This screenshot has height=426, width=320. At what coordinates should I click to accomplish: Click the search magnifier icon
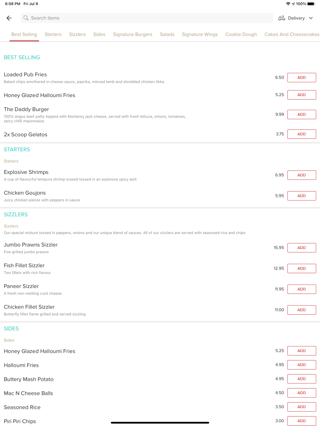(26, 18)
